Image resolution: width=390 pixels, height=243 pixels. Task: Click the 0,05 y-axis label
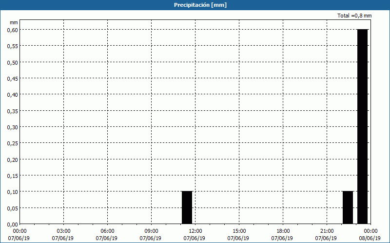coord(12,208)
